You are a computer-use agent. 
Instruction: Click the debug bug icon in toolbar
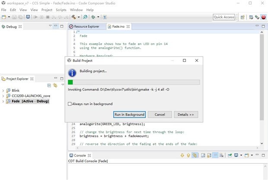coord(93,17)
